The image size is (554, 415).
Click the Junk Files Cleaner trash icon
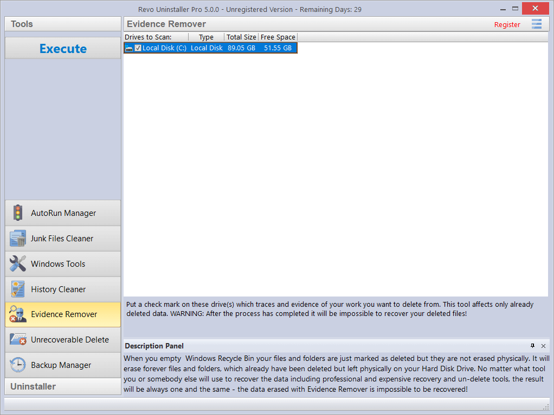click(x=18, y=239)
